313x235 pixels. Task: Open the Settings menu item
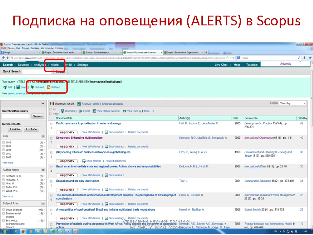click(x=83, y=65)
